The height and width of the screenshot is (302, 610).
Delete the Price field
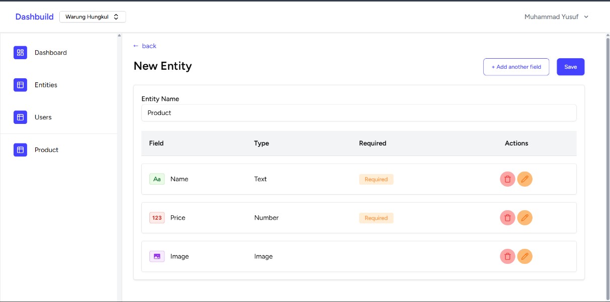coord(507,218)
